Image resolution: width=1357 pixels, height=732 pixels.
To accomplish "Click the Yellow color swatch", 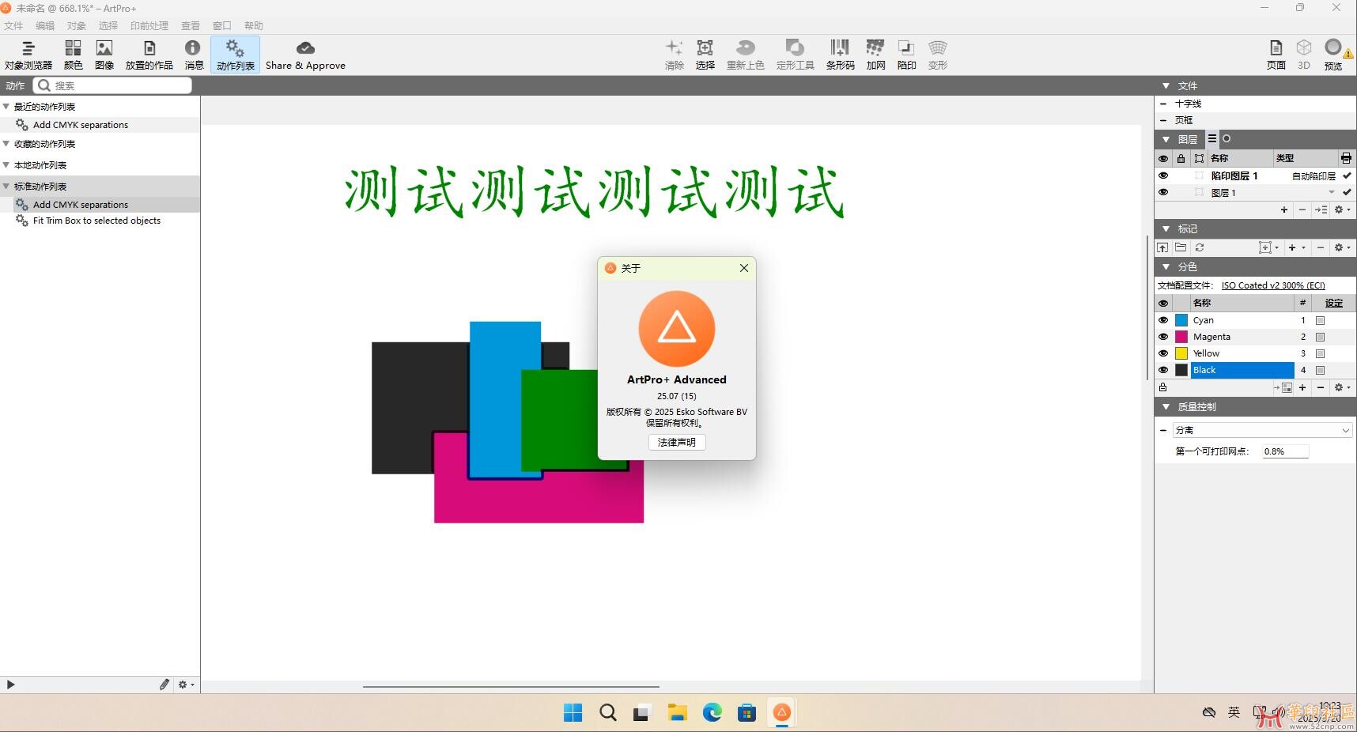I will tap(1181, 353).
